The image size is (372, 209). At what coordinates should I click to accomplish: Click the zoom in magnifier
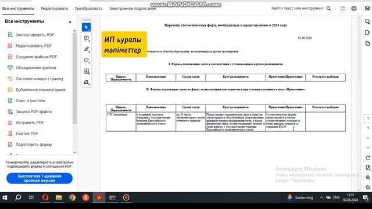click(368, 178)
